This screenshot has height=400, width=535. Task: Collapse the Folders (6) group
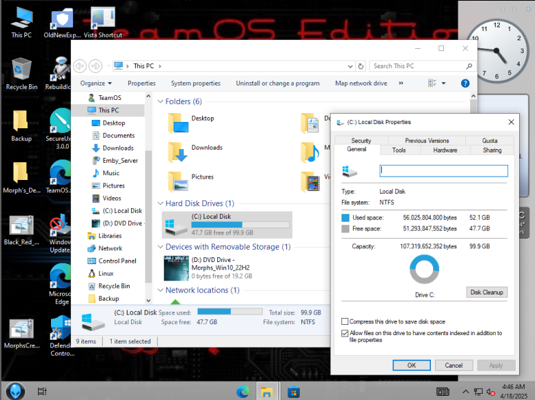click(x=160, y=101)
